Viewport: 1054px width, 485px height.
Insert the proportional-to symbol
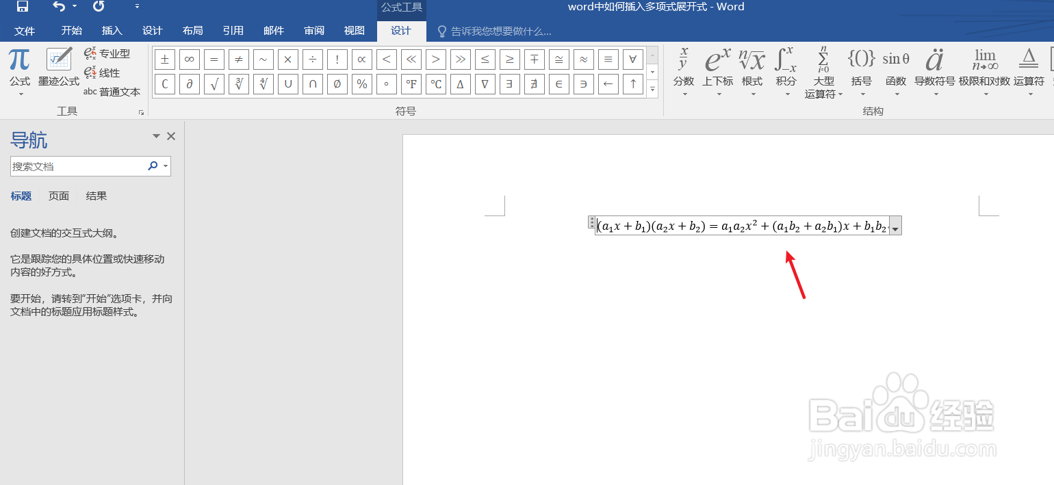point(362,60)
